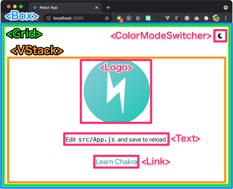Toggle color mode with moon icon

(220, 36)
